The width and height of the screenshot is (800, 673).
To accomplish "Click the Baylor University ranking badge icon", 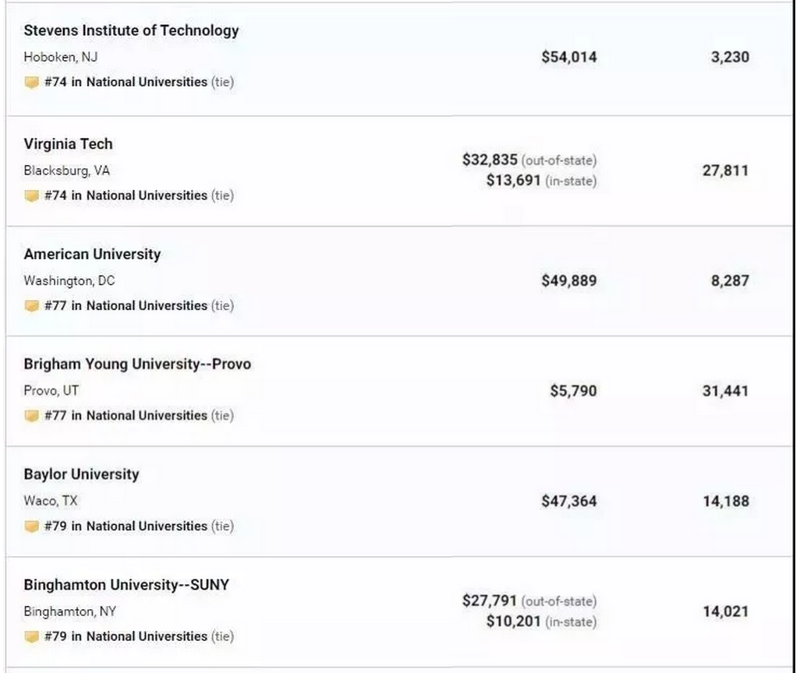I will 31,527.
